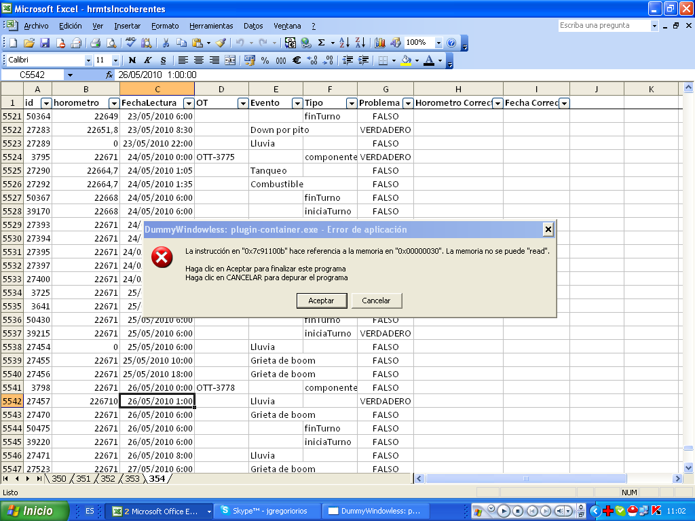Apply AutoSum using the sigma icon

pyautogui.click(x=321, y=43)
